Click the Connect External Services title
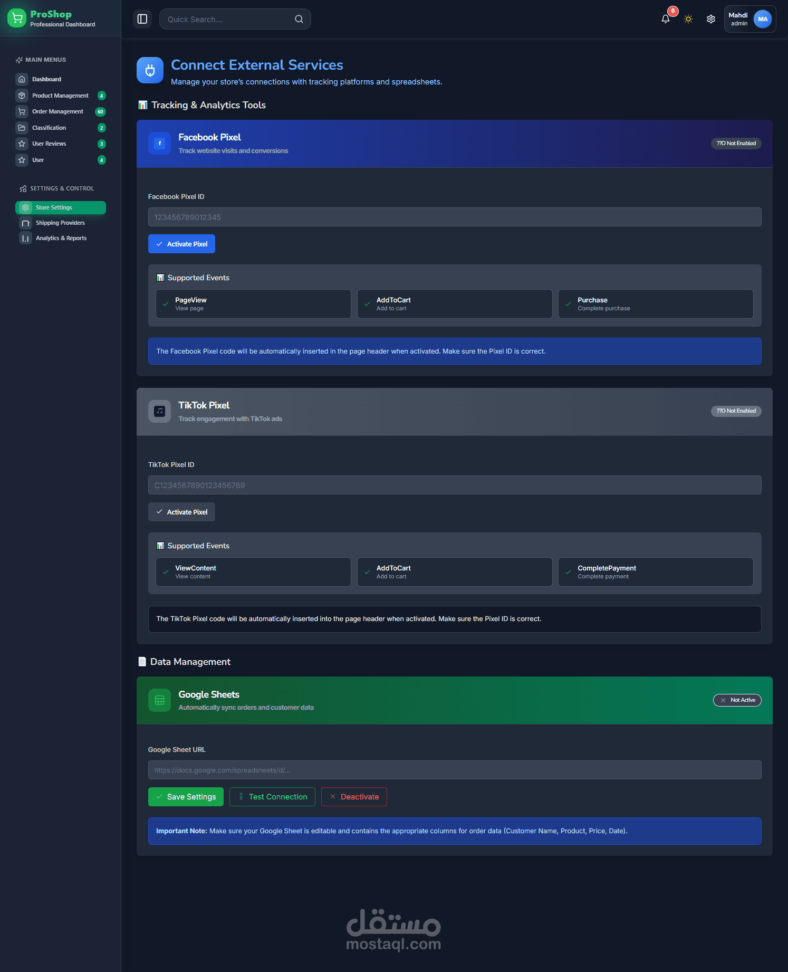This screenshot has height=972, width=788. pos(257,65)
